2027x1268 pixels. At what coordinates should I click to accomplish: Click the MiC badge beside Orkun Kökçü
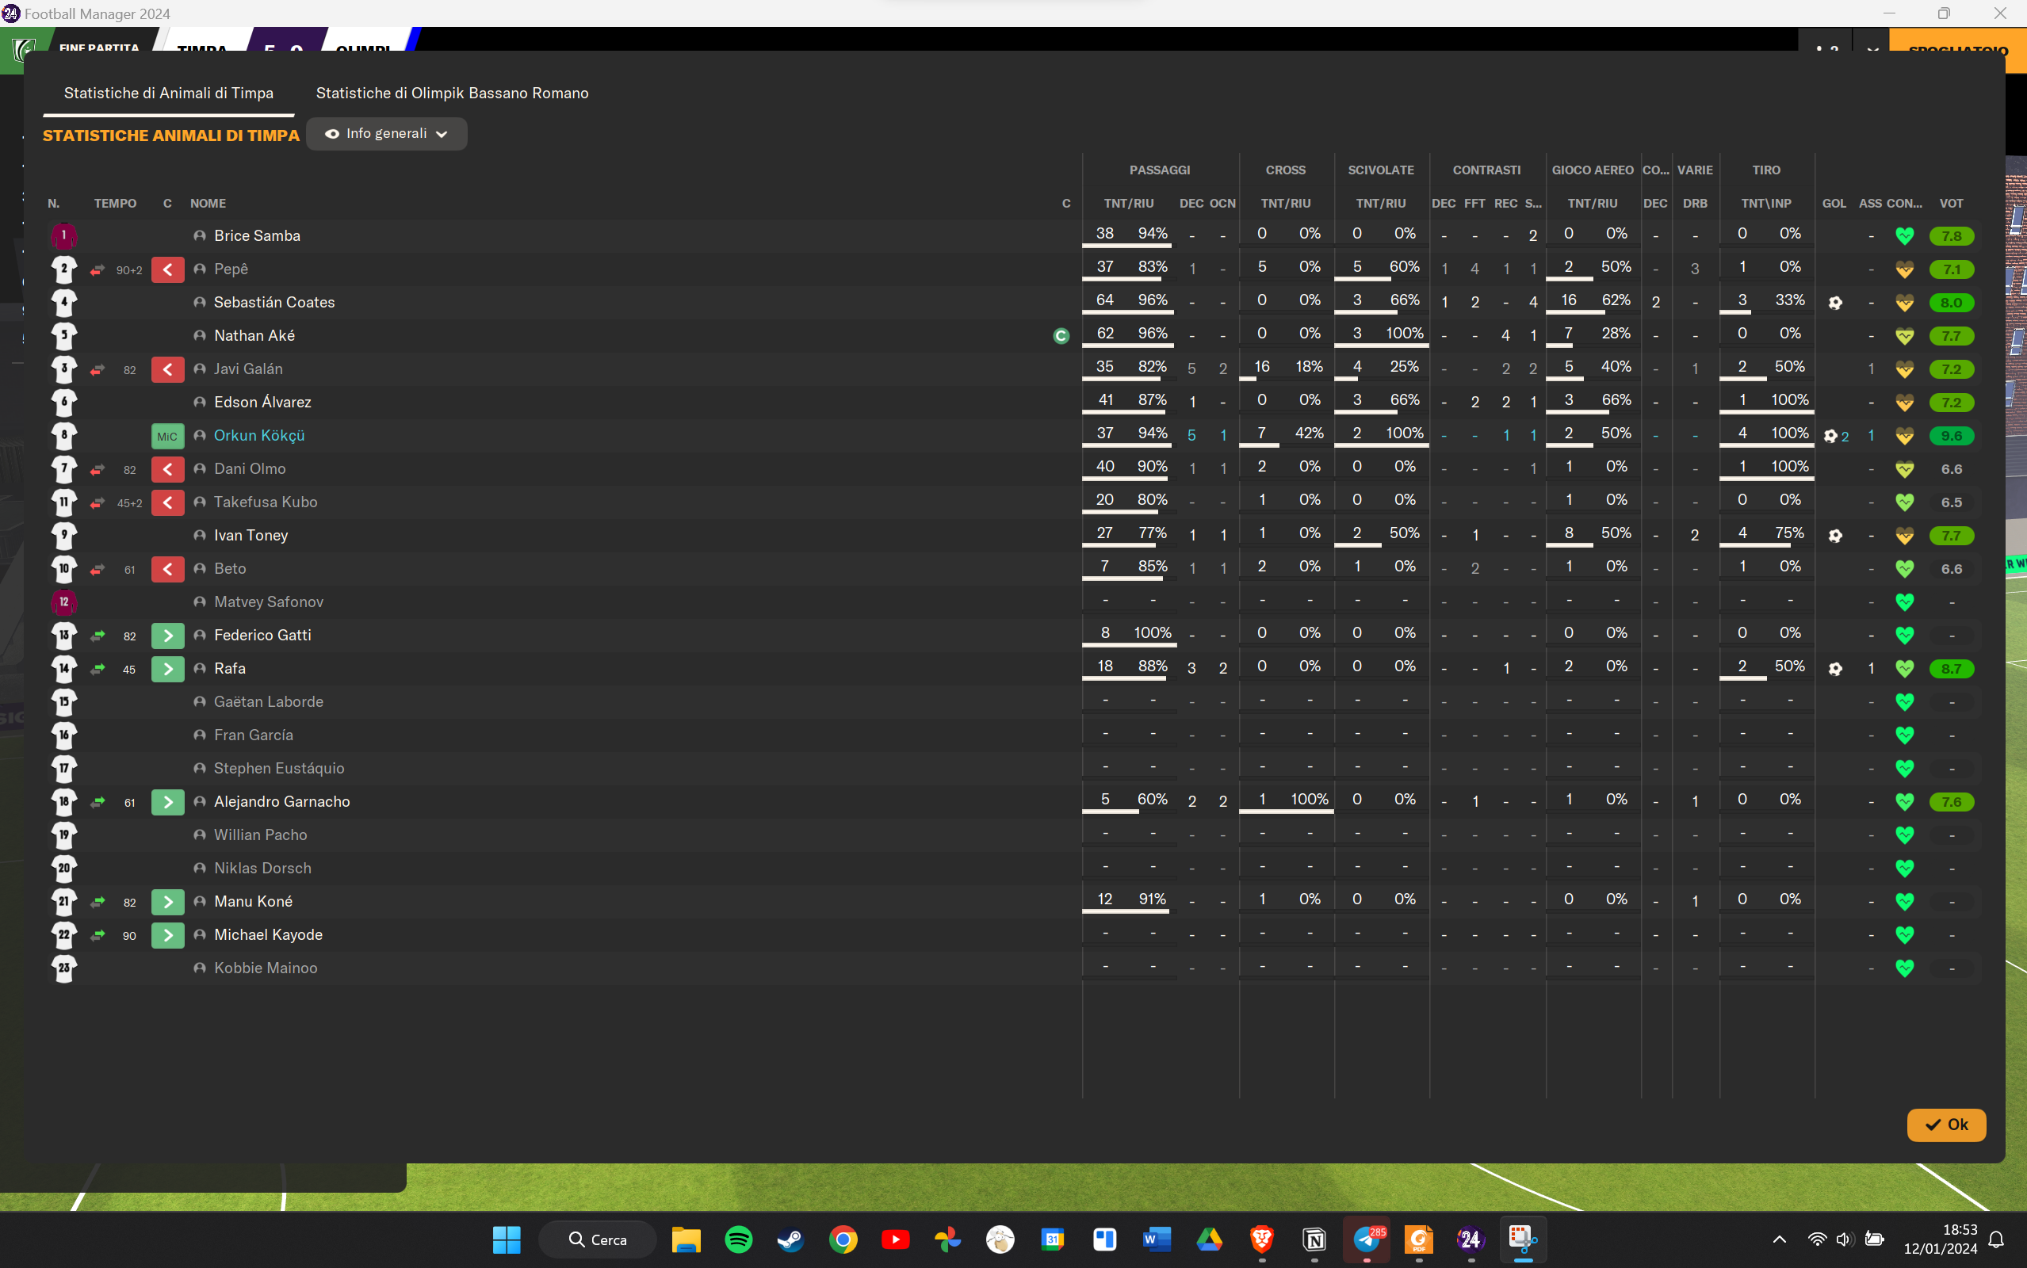168,436
